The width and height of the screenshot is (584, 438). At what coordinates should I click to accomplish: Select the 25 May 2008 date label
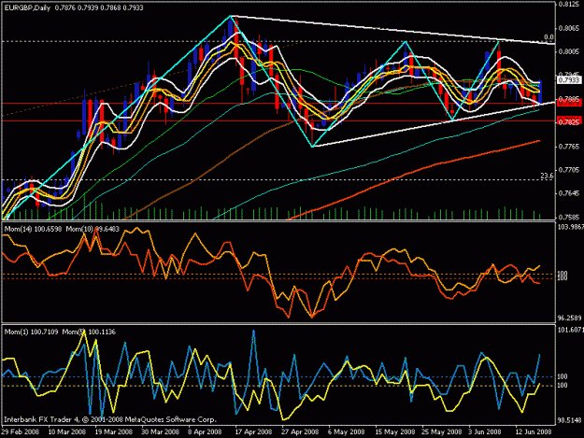442,432
